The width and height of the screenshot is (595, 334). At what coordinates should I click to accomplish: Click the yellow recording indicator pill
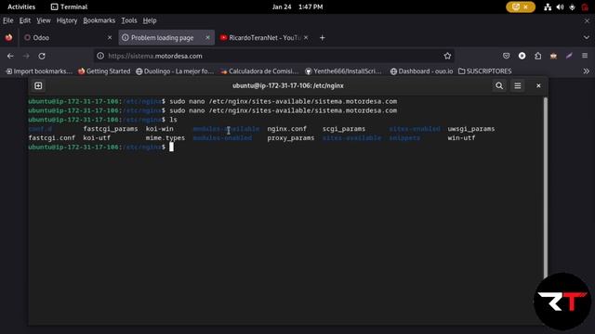[x=521, y=6]
